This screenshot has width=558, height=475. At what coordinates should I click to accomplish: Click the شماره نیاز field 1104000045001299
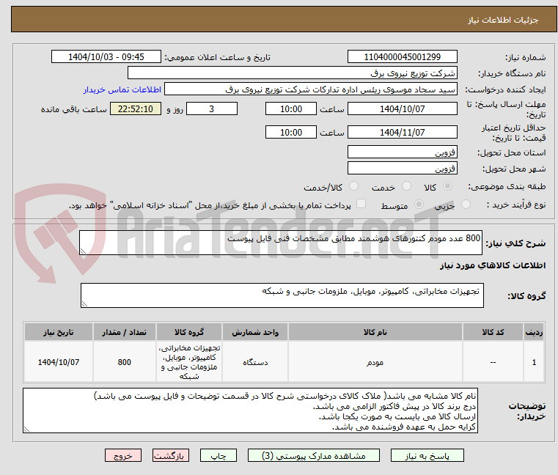point(402,57)
